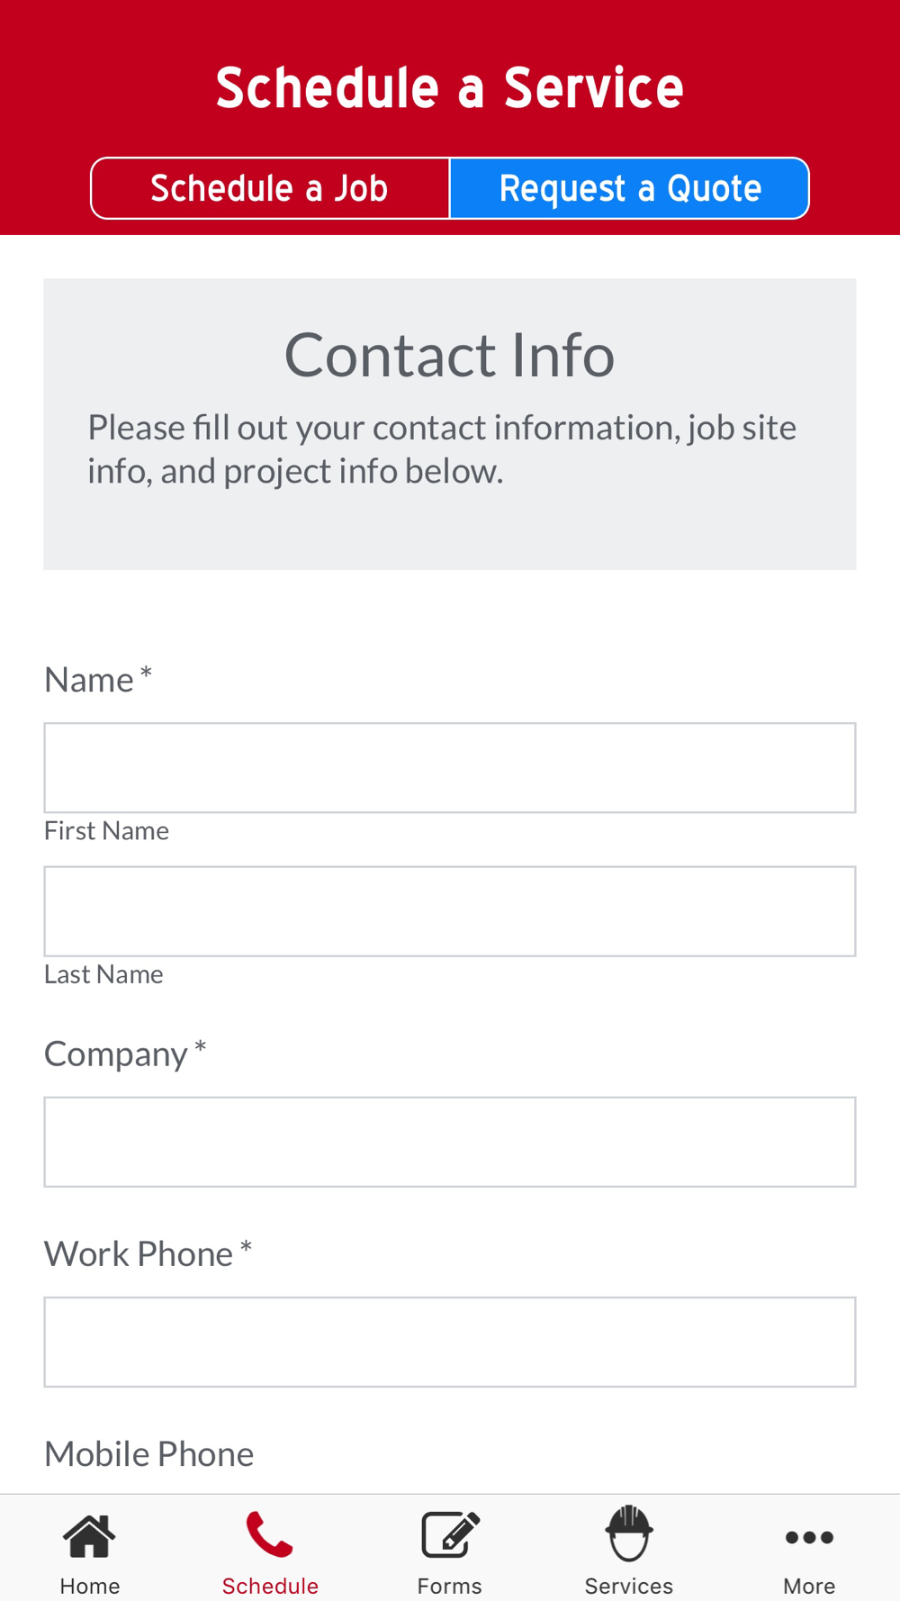
Task: Tap the More three-dots icon
Action: click(x=809, y=1537)
